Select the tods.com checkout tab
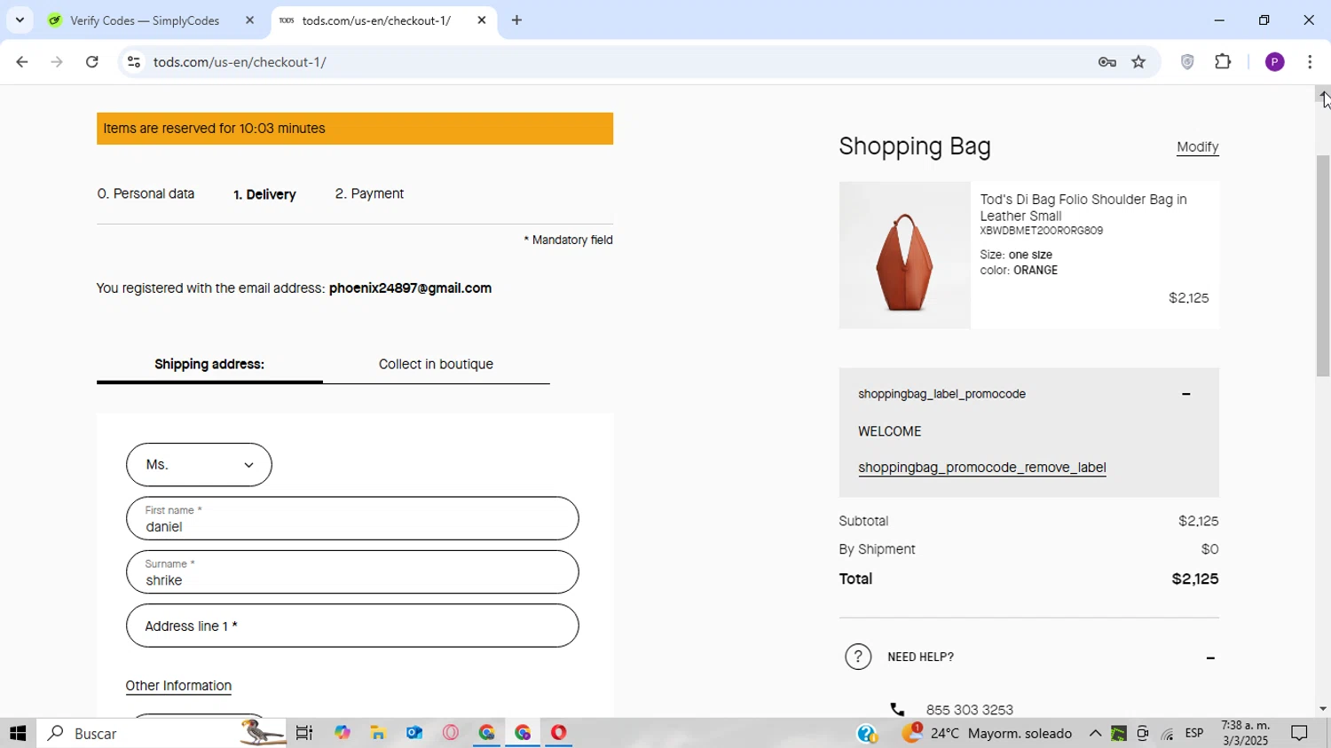The image size is (1331, 748). click(x=375, y=20)
